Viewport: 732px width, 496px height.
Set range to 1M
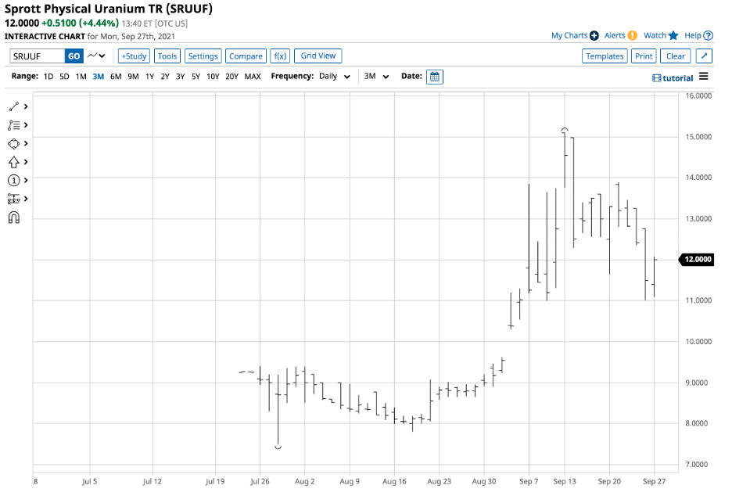(x=81, y=77)
